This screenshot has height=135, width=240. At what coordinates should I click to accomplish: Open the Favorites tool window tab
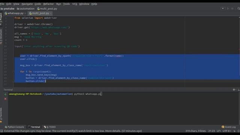pyautogui.click(x=1, y=114)
